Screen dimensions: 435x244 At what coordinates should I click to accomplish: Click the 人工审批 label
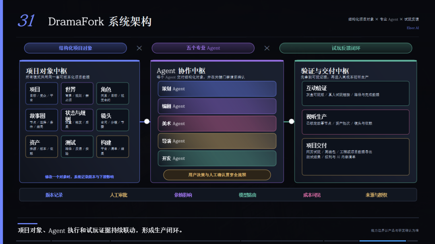point(118,195)
